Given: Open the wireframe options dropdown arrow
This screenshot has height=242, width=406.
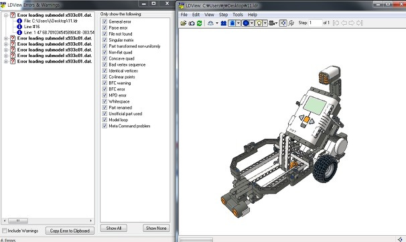Looking at the screenshot, I should [x=217, y=23].
